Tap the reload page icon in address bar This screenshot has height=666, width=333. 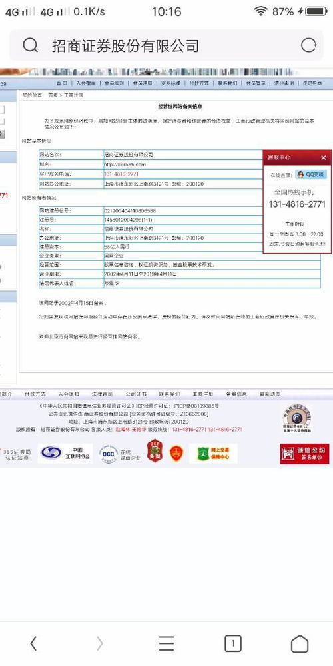tap(308, 45)
